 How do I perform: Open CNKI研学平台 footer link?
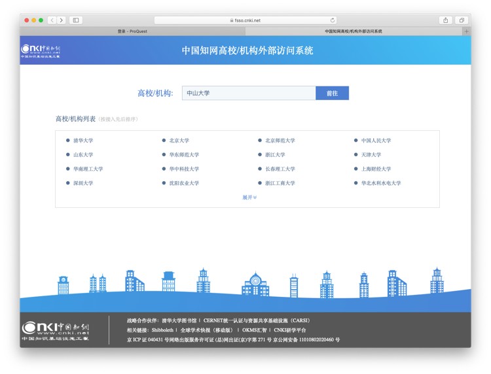[x=289, y=330]
